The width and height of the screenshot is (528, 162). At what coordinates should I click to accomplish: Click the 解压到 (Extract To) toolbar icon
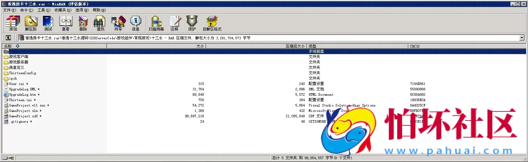(x=31, y=23)
